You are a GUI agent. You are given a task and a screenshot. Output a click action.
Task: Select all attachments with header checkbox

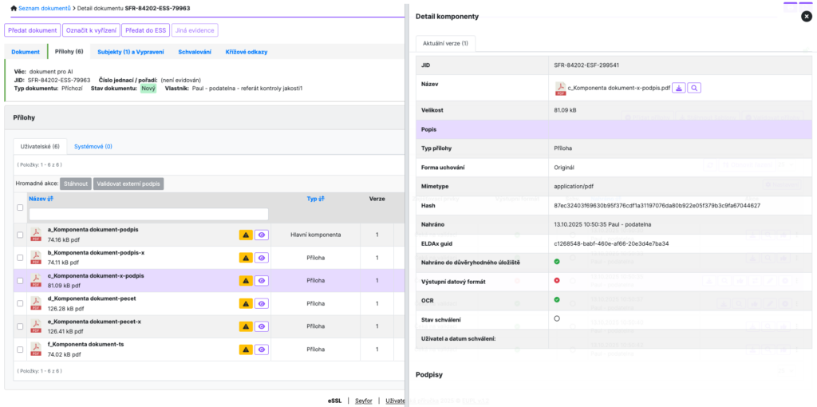click(x=20, y=207)
